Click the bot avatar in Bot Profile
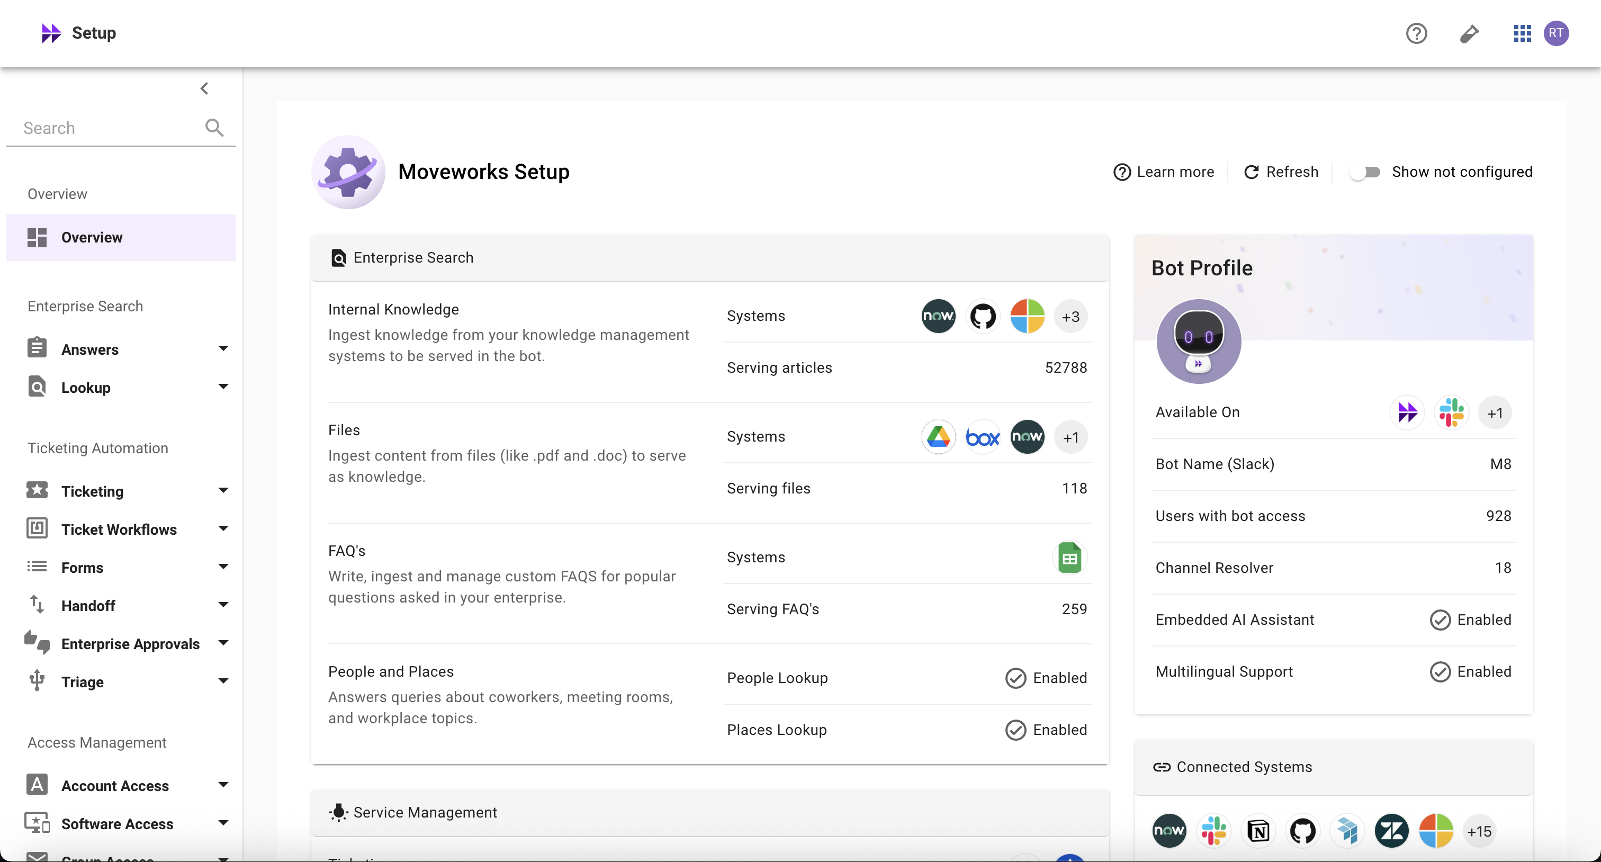This screenshot has height=862, width=1601. [1198, 341]
